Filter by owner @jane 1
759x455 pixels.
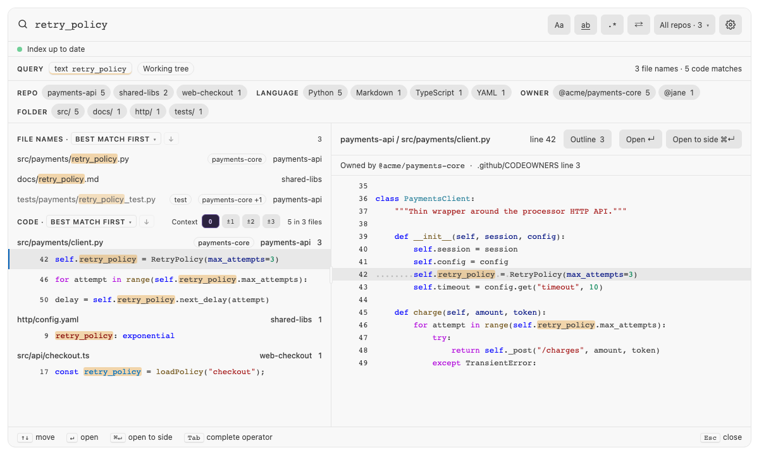click(679, 93)
